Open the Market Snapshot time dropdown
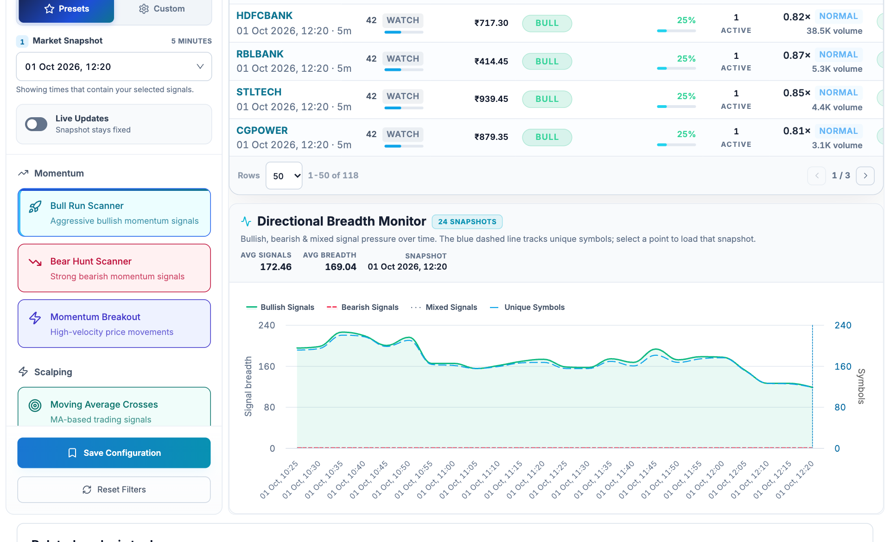 (114, 67)
